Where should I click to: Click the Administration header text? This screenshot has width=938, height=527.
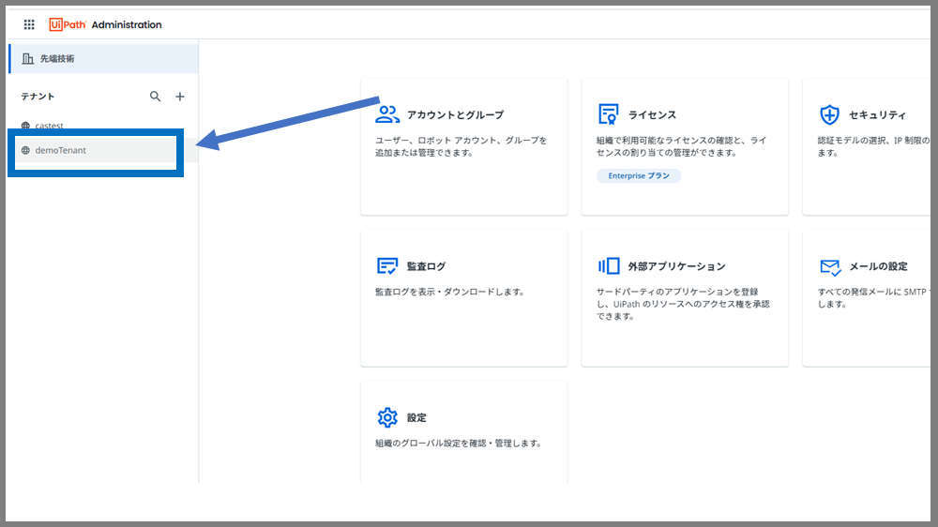click(127, 24)
